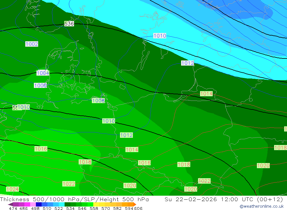Image resolution: width=287 pixels, height=210 pixels.
Task: Pick the brightest green legend swatch
Action: tap(90, 204)
